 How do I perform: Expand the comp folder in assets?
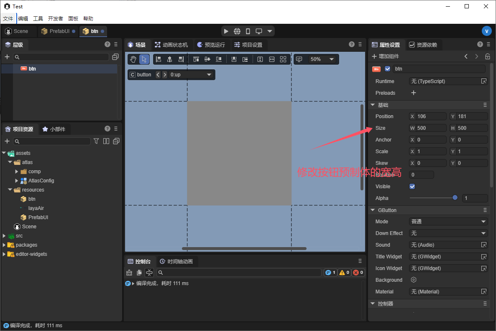click(x=17, y=172)
